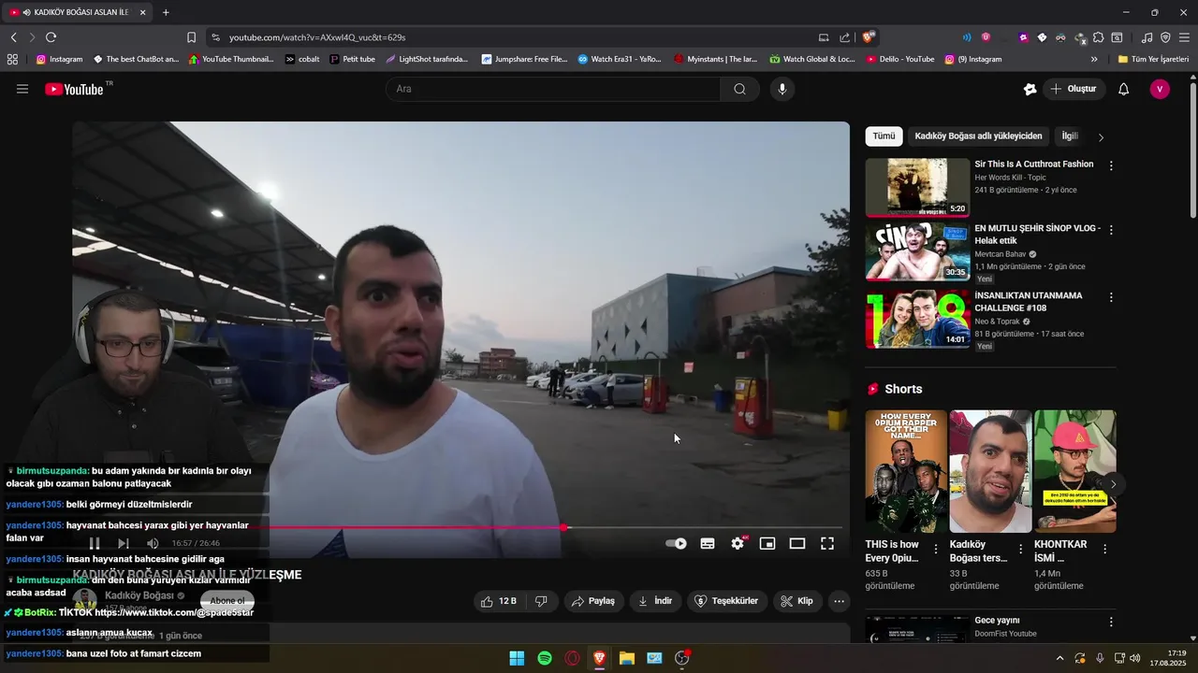Viewport: 1198px width, 673px height.
Task: Open more actions menu beside Klip
Action: click(x=840, y=601)
